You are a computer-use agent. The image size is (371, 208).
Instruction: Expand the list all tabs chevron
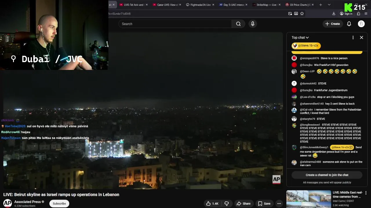tap(329, 5)
